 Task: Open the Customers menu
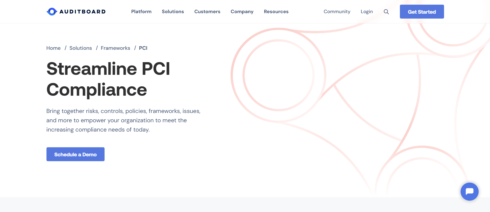(207, 12)
